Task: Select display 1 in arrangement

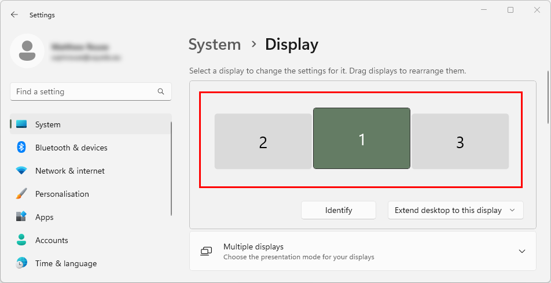Action: [362, 138]
